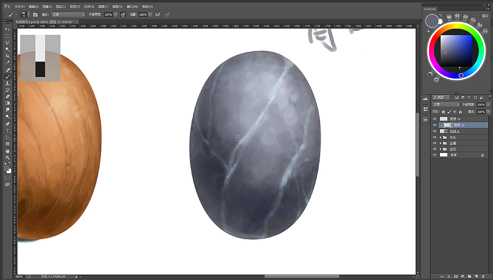Create a new layer from the Layers panel footer
The height and width of the screenshot is (280, 493).
(476, 277)
